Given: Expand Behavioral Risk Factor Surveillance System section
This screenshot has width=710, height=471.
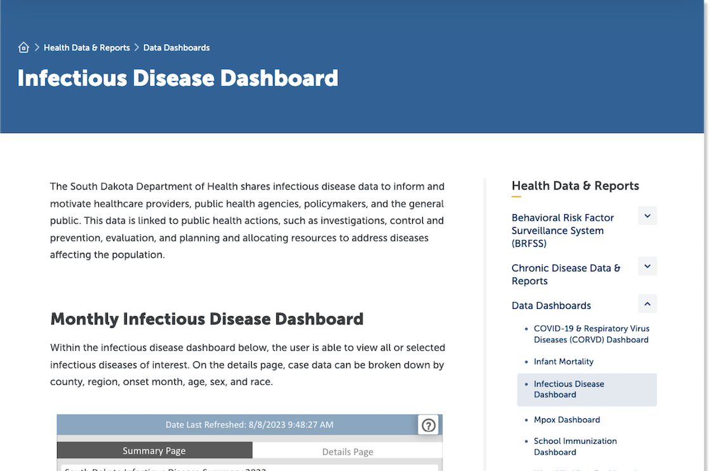Looking at the screenshot, I should (647, 216).
